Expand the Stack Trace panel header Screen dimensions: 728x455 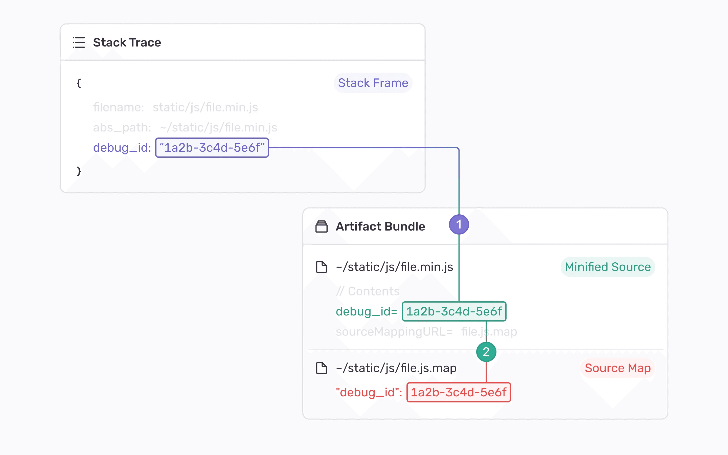[x=241, y=42]
